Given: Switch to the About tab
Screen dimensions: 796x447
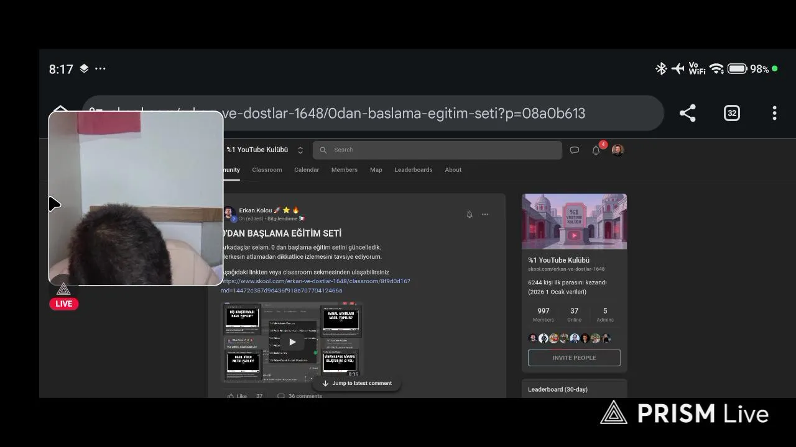Looking at the screenshot, I should pyautogui.click(x=453, y=169).
